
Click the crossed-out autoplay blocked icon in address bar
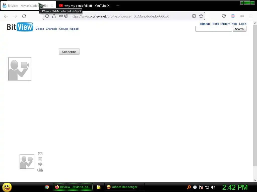click(66, 16)
